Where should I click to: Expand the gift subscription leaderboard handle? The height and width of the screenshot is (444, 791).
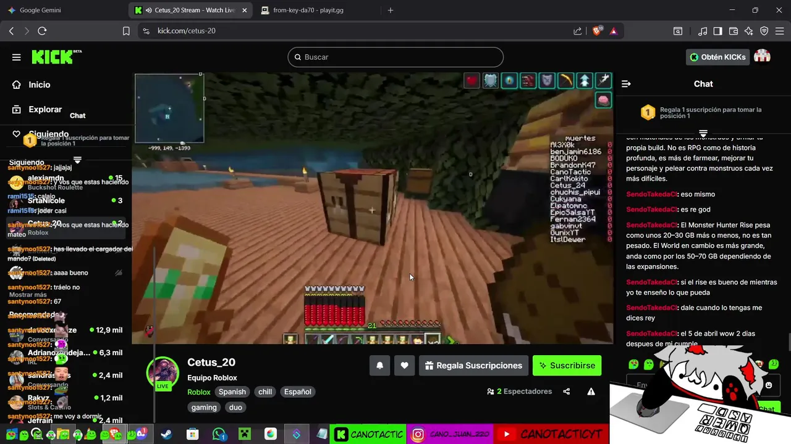click(x=703, y=133)
